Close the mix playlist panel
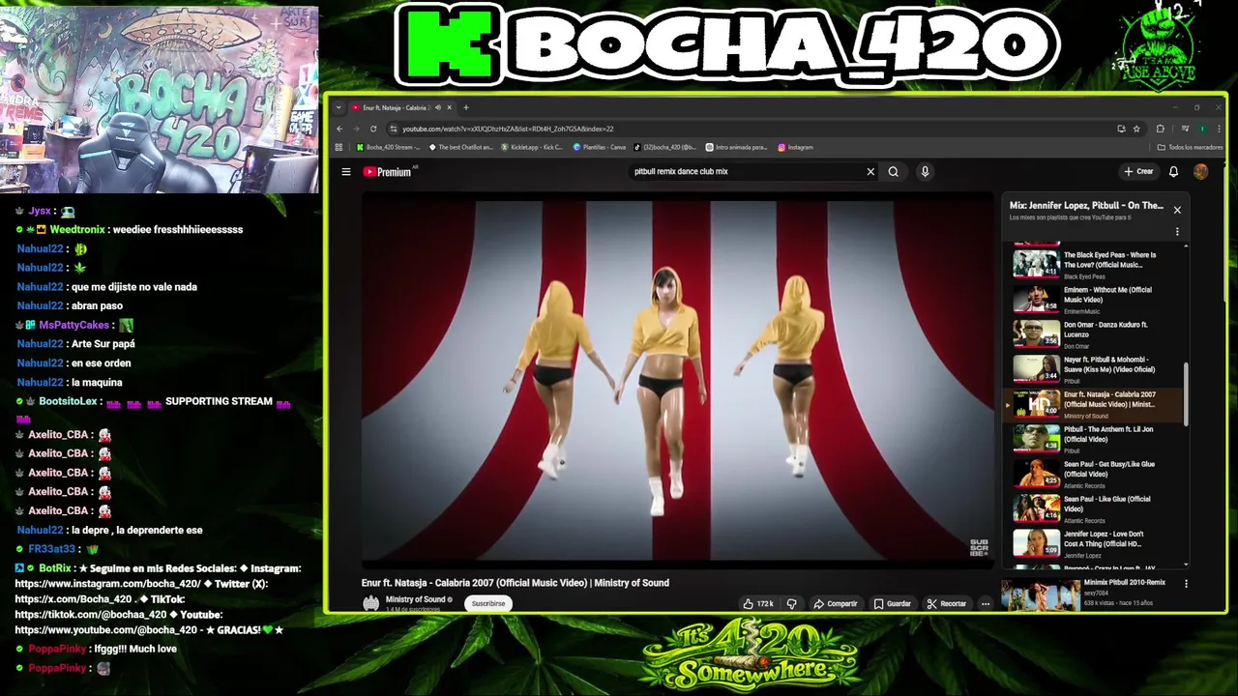The width and height of the screenshot is (1238, 696). tap(1177, 210)
